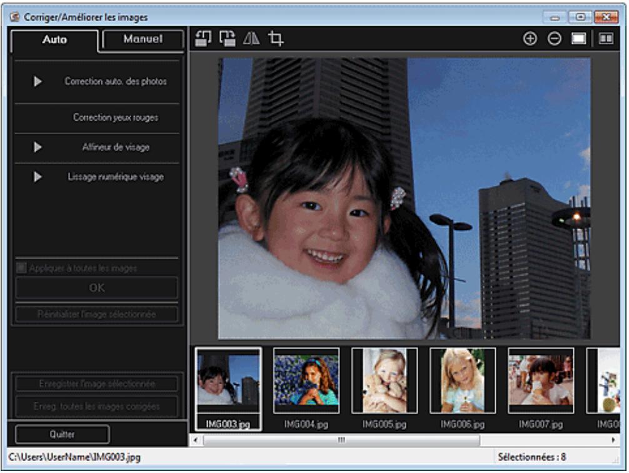Open the compare images side-by-side icon

[606, 39]
